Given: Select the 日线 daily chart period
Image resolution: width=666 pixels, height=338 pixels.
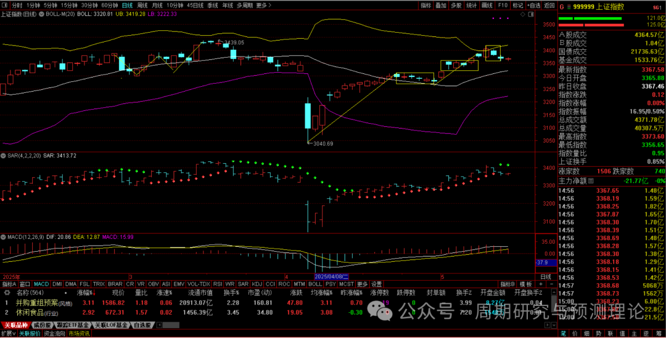Looking at the screenshot, I should click(x=127, y=5).
